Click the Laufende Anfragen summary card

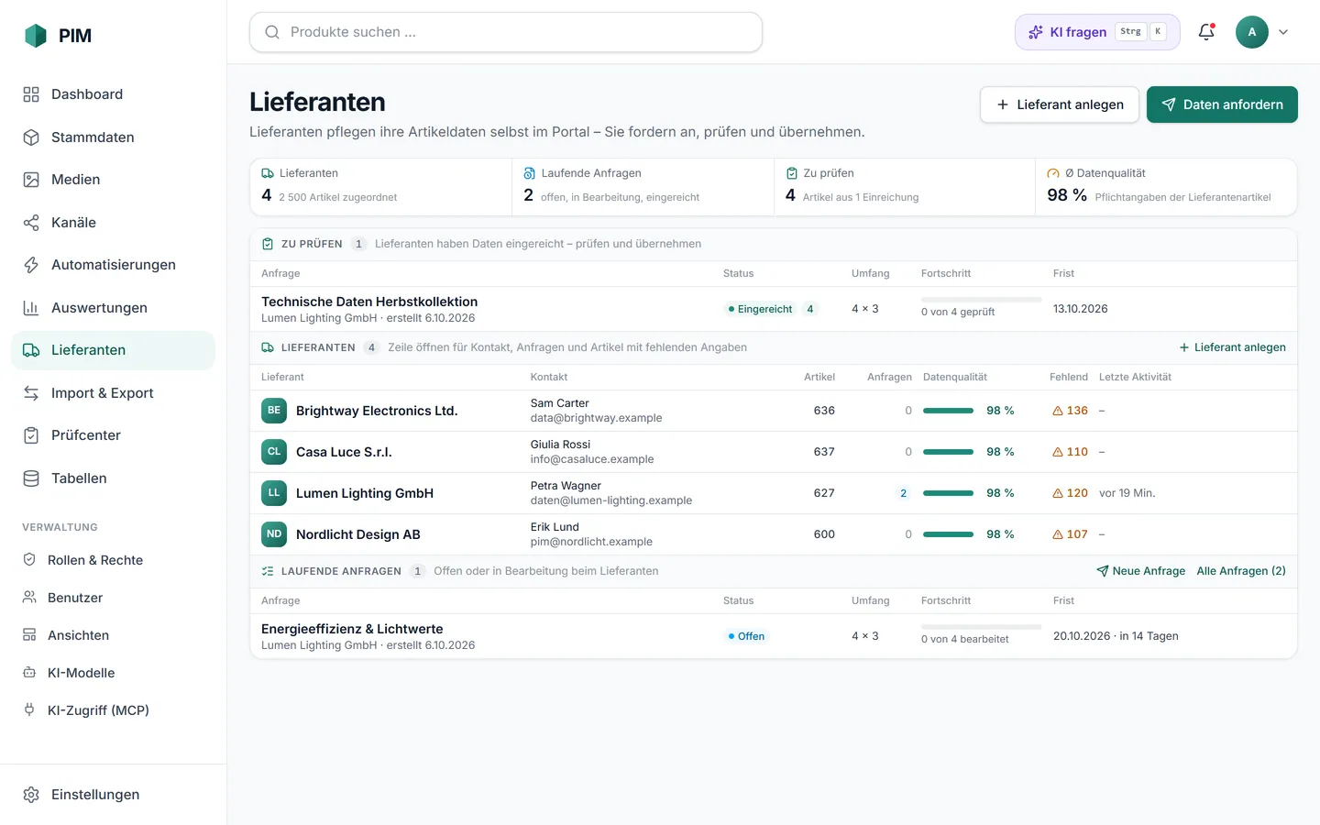(643, 186)
